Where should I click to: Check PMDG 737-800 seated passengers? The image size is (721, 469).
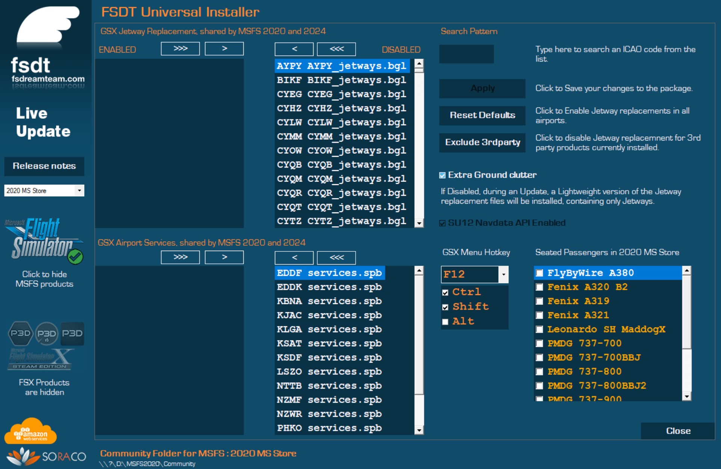pos(540,372)
